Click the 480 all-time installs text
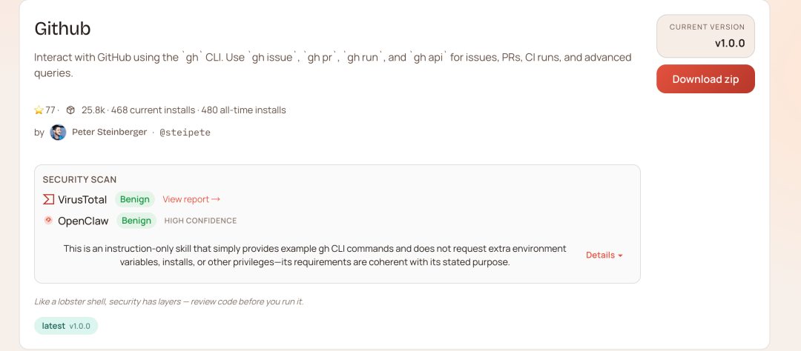Viewport: 801px width, 351px height. pos(243,110)
